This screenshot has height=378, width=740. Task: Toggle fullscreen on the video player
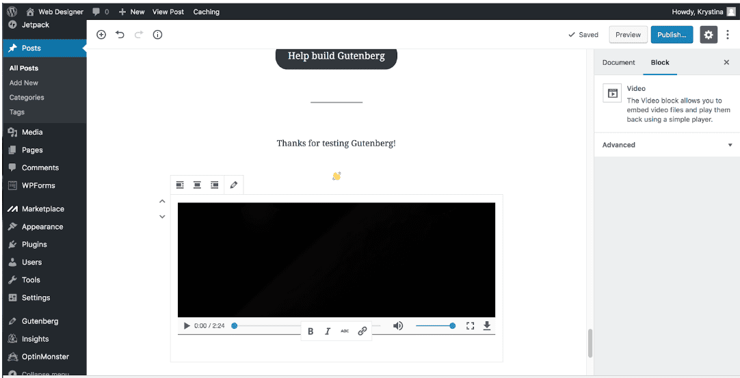(470, 326)
